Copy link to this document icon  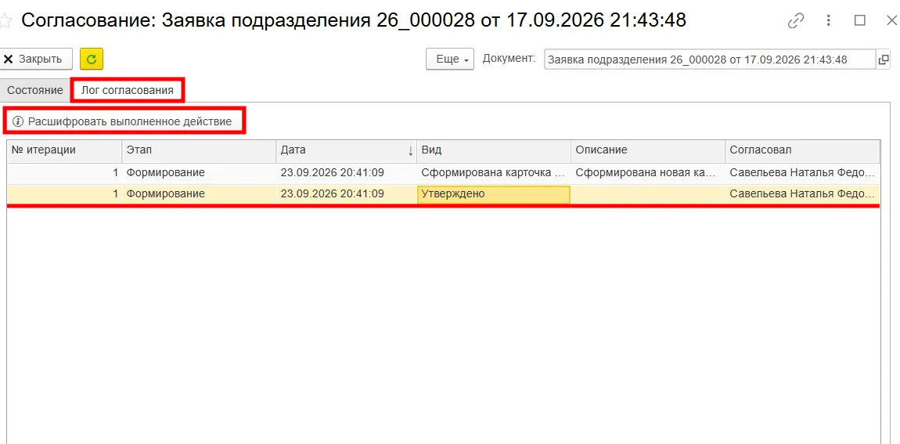coord(796,21)
